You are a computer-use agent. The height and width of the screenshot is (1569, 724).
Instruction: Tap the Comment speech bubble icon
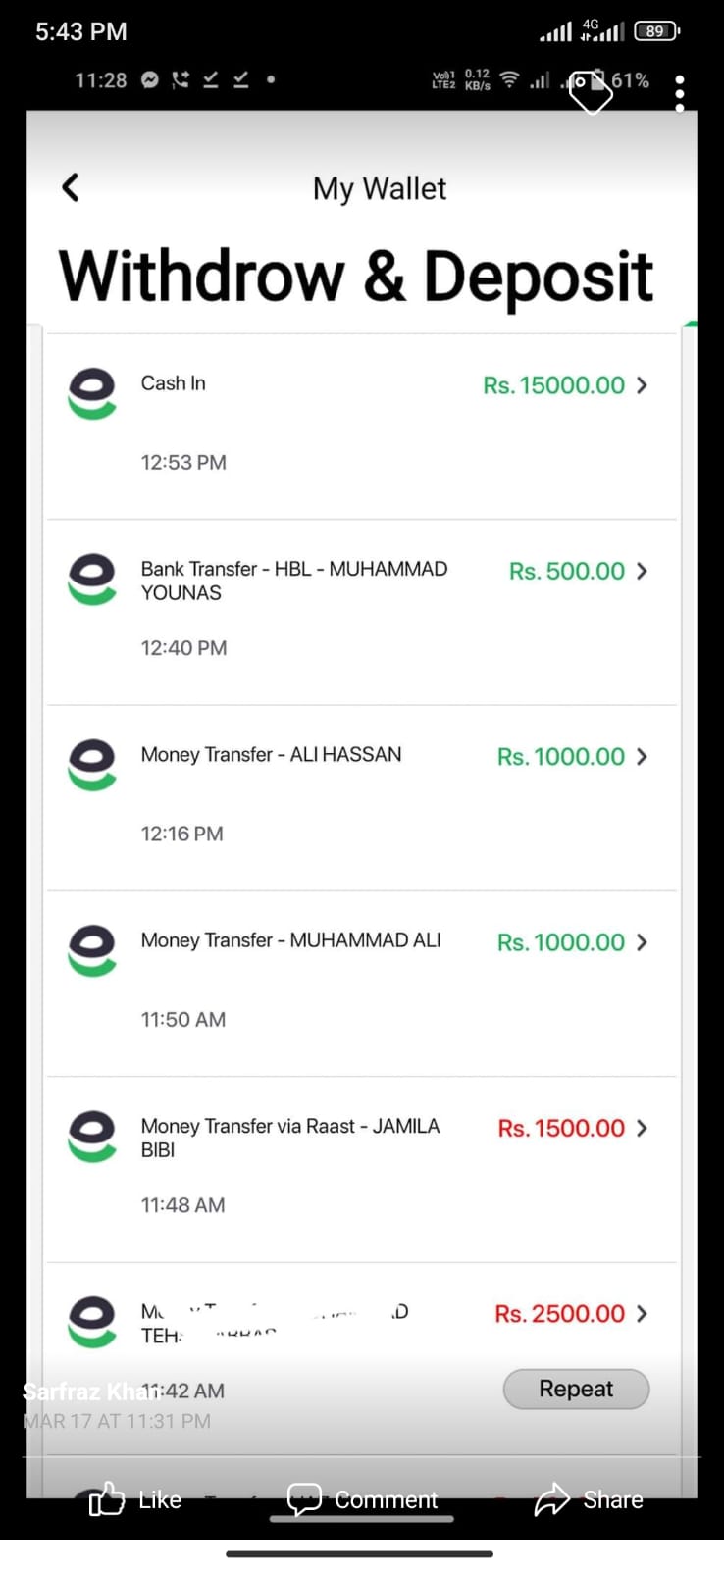(x=304, y=1499)
